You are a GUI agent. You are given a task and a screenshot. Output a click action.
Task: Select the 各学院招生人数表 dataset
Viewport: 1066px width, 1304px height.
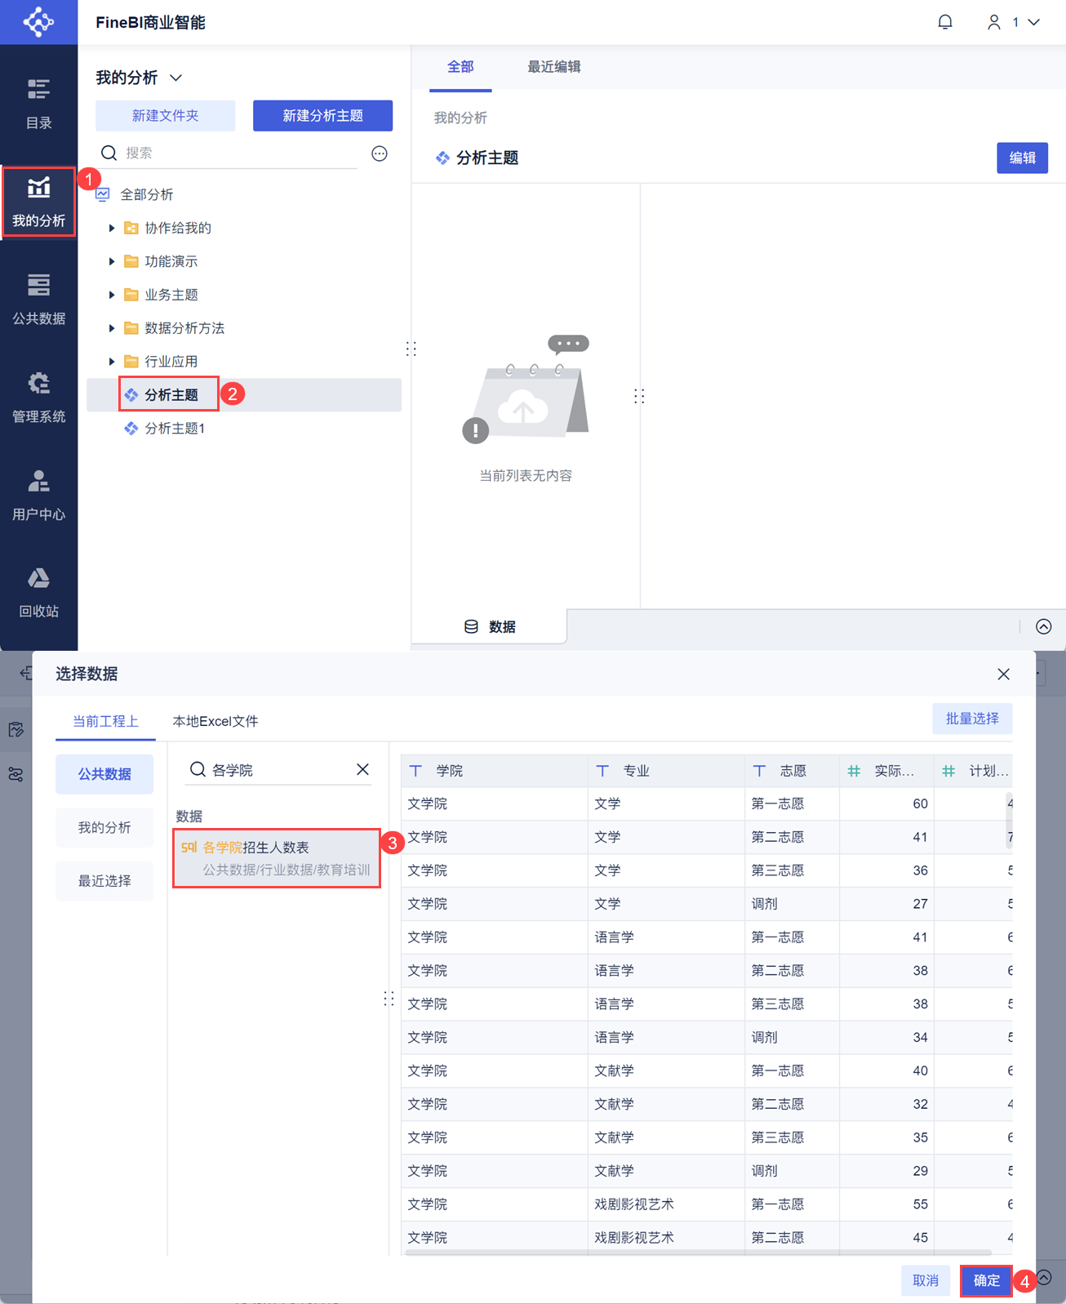277,857
